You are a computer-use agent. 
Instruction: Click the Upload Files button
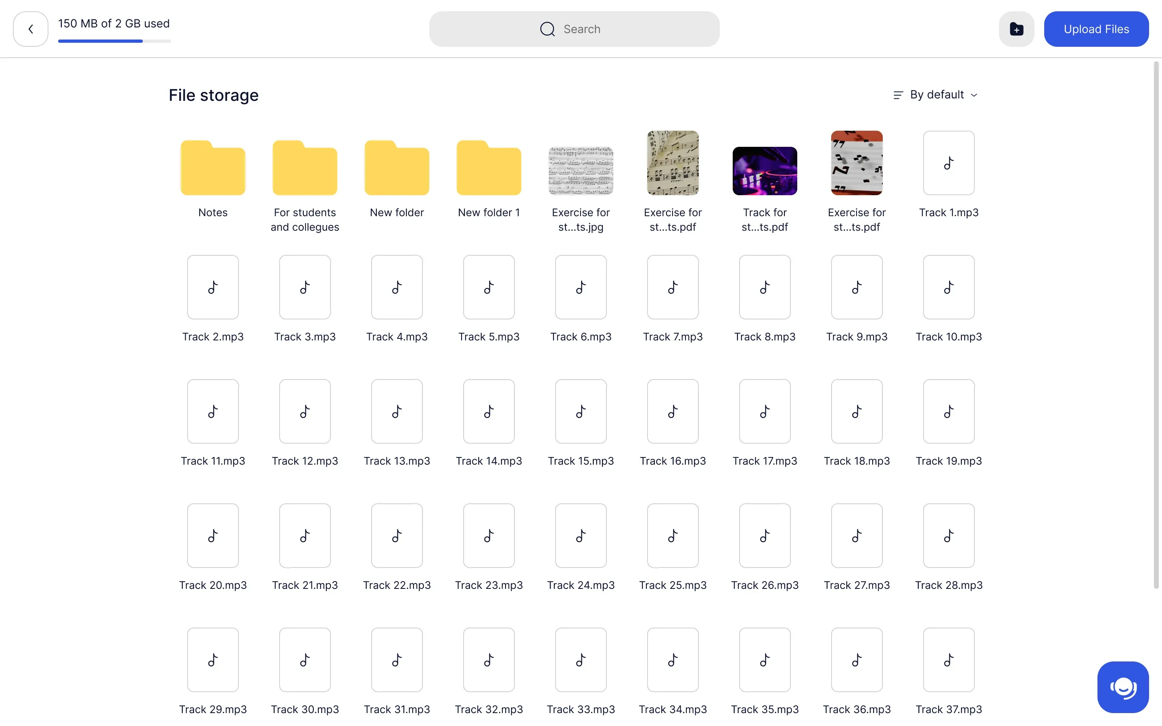1096,29
